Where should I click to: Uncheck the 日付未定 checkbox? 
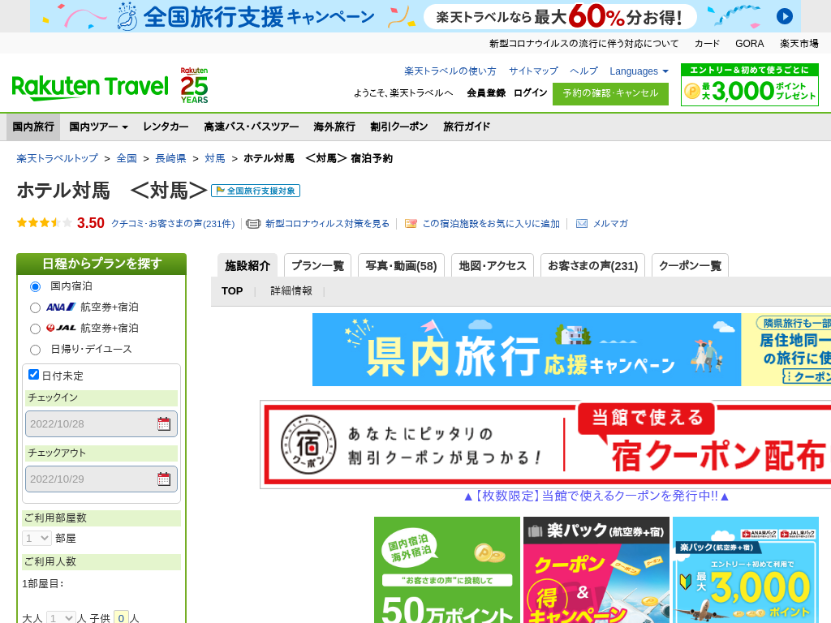(33, 375)
